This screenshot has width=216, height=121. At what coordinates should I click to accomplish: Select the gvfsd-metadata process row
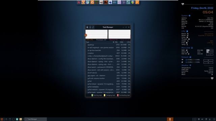point(108,87)
